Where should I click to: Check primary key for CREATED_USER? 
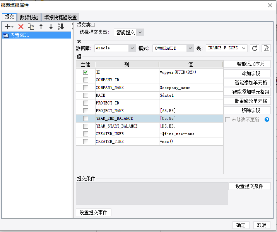tap(85, 134)
